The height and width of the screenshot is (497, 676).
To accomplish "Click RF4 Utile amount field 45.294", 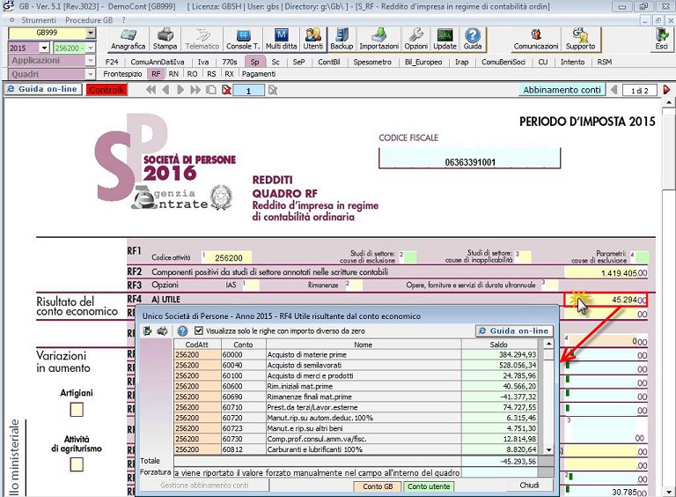I will click(606, 300).
